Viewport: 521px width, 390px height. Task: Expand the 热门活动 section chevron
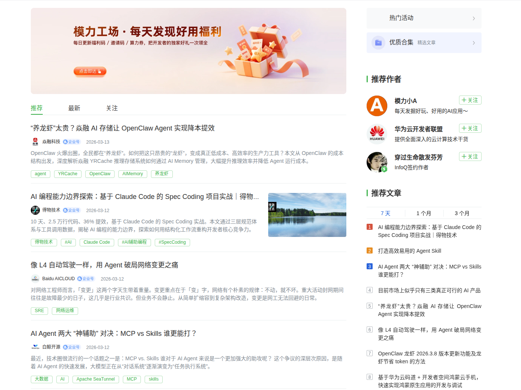(x=474, y=18)
